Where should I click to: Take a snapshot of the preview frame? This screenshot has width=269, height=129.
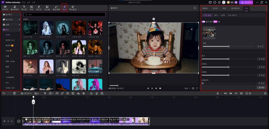pyautogui.click(x=193, y=88)
